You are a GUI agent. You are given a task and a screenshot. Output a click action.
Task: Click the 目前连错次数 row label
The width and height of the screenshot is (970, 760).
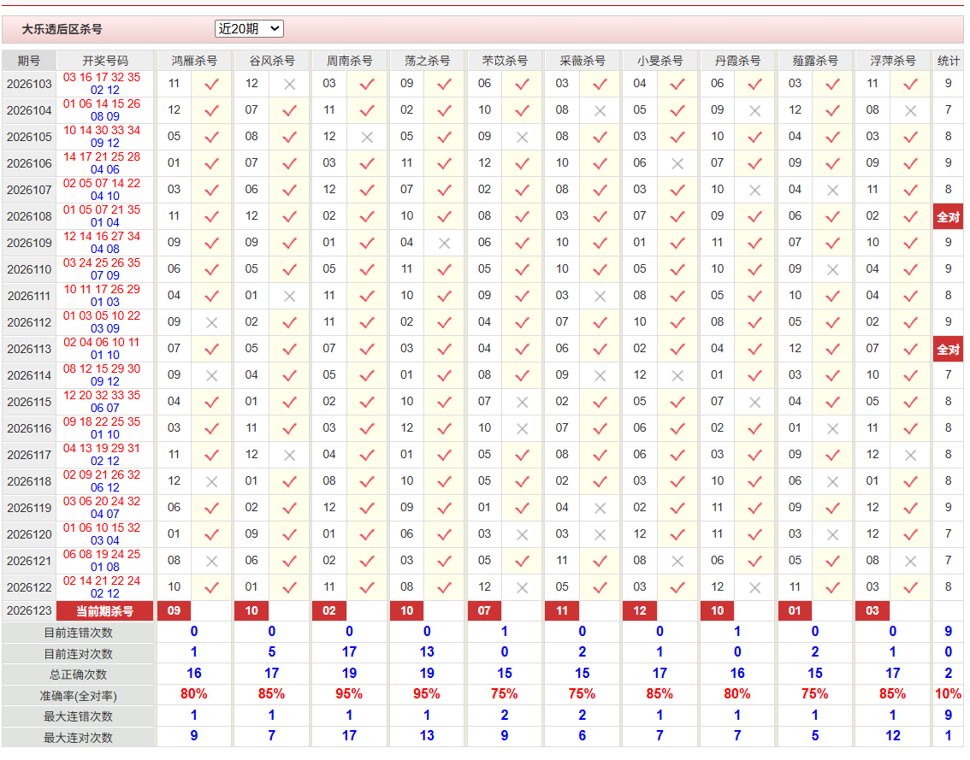point(78,633)
